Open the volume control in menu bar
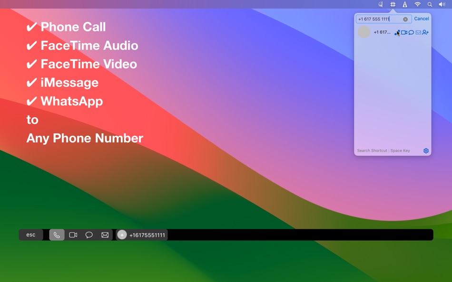Image resolution: width=452 pixels, height=282 pixels. click(x=442, y=4)
